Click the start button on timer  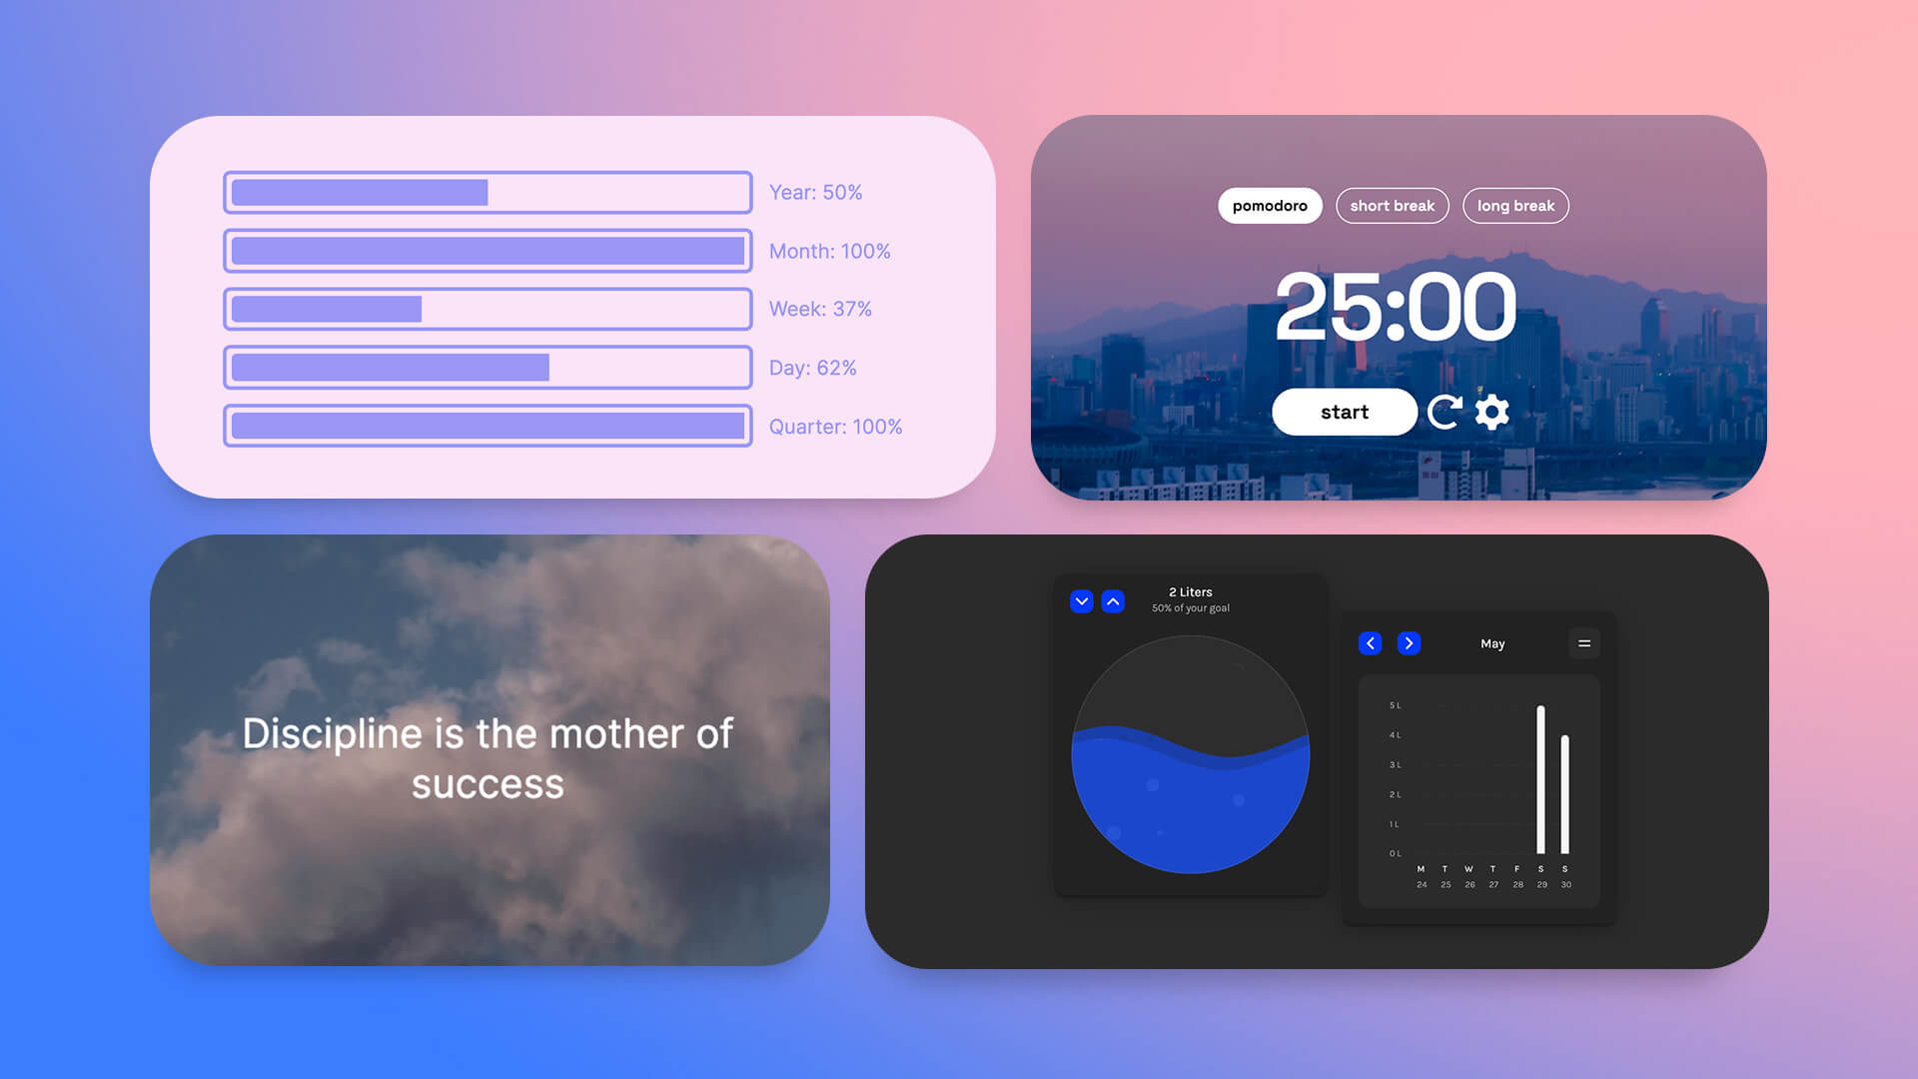tap(1344, 413)
